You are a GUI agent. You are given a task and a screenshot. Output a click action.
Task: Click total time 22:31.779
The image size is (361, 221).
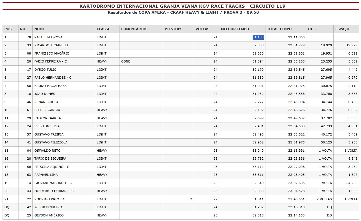[296, 45]
